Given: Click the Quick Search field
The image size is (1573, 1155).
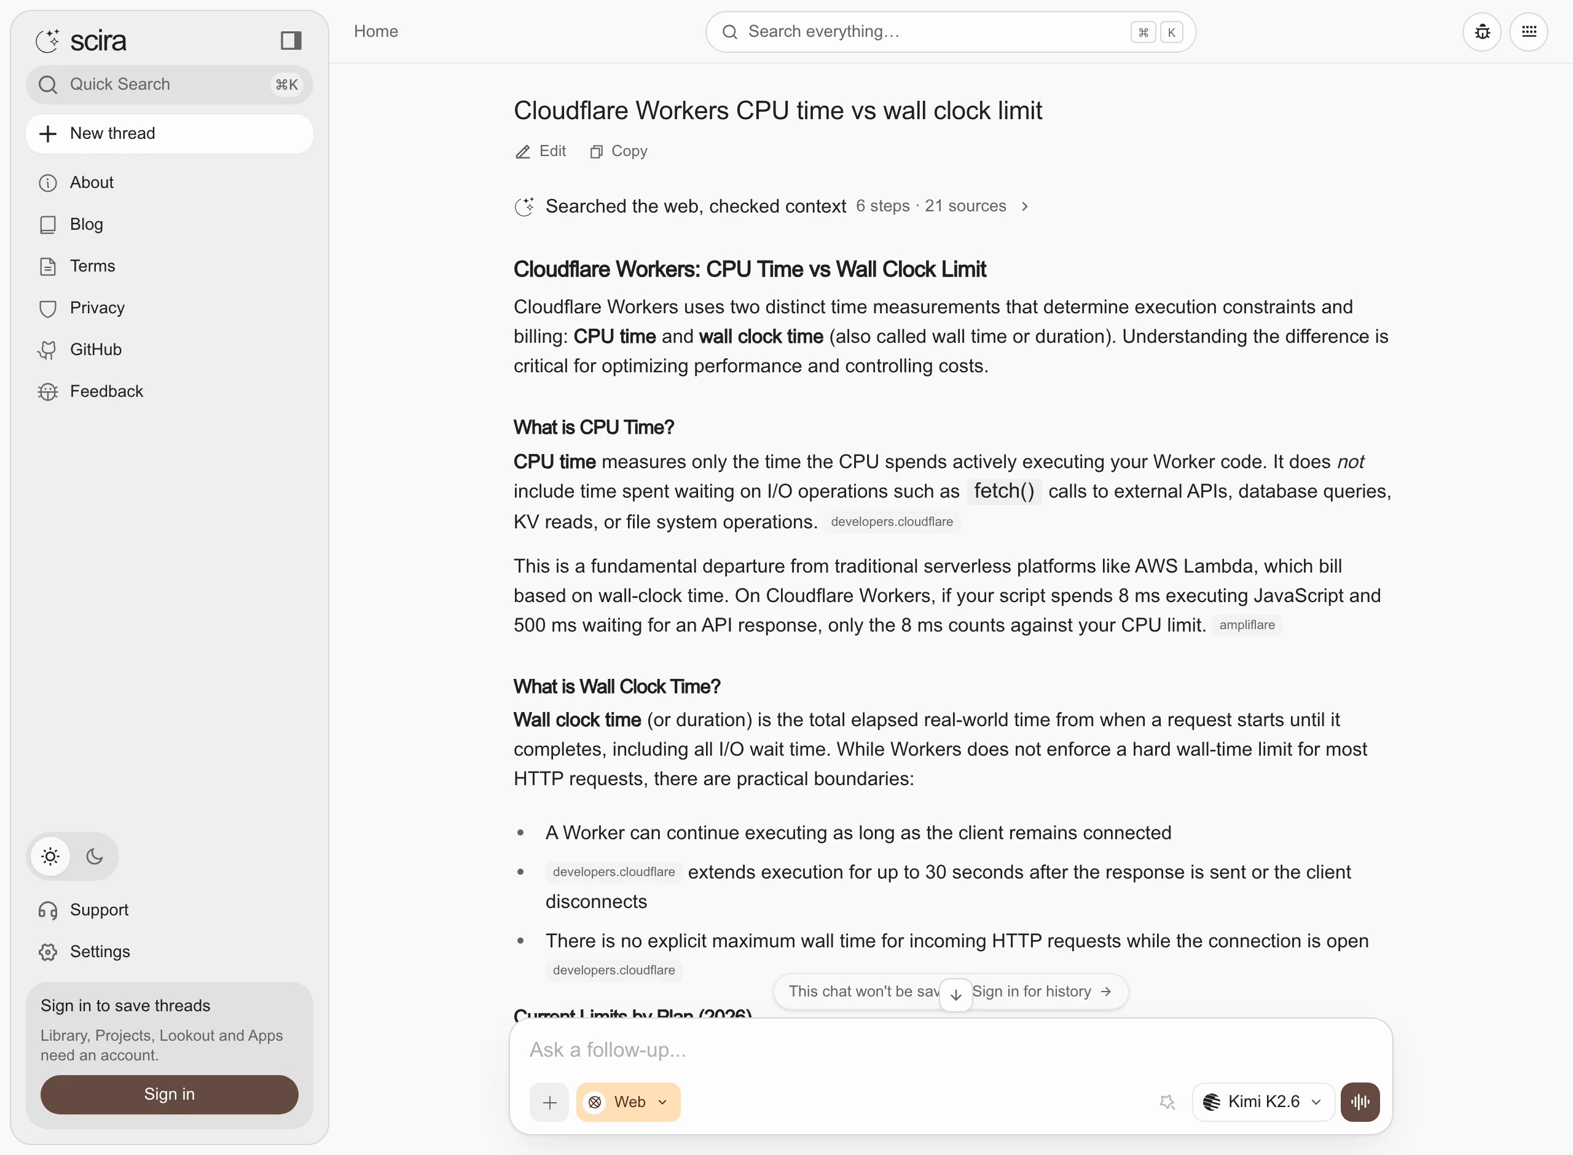Looking at the screenshot, I should tap(168, 85).
